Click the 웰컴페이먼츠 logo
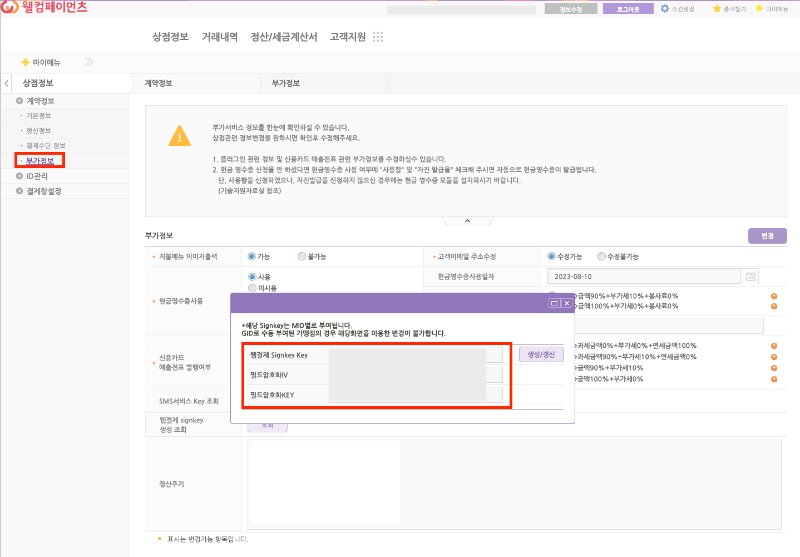 point(44,7)
